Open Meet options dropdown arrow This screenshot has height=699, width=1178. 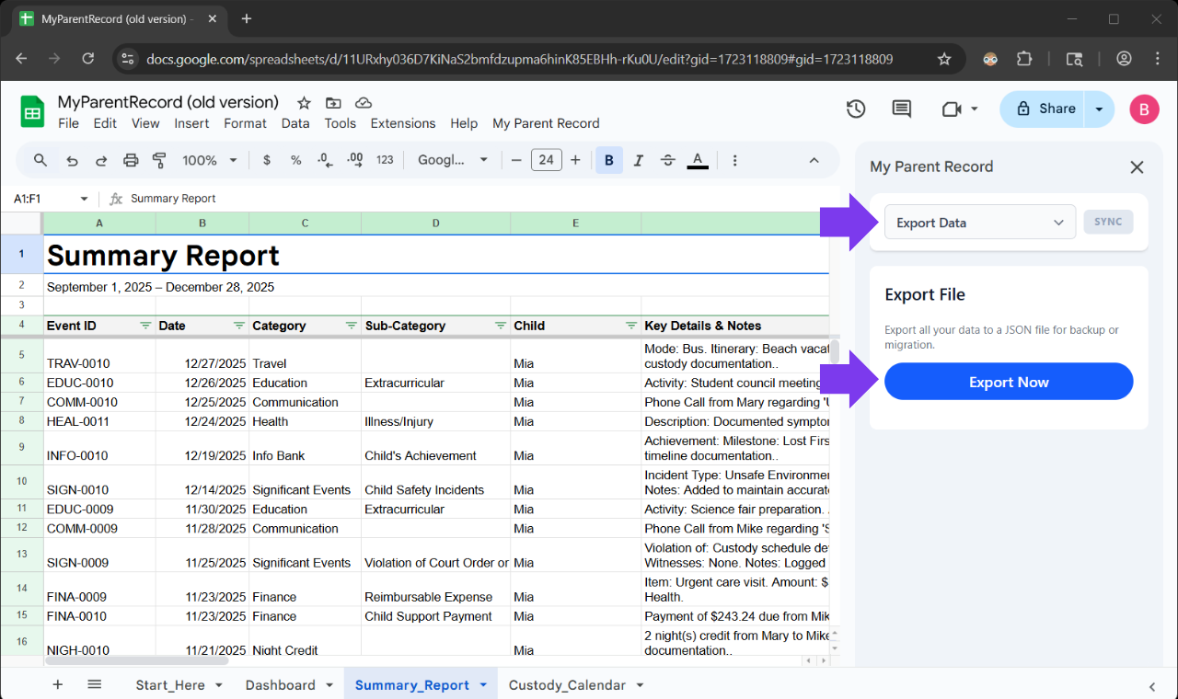coord(975,109)
